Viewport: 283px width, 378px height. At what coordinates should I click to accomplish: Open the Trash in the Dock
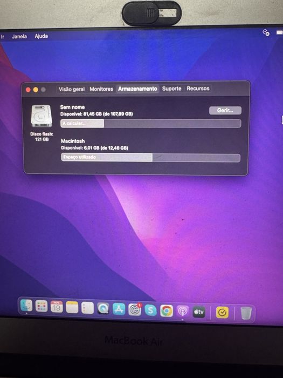246,313
